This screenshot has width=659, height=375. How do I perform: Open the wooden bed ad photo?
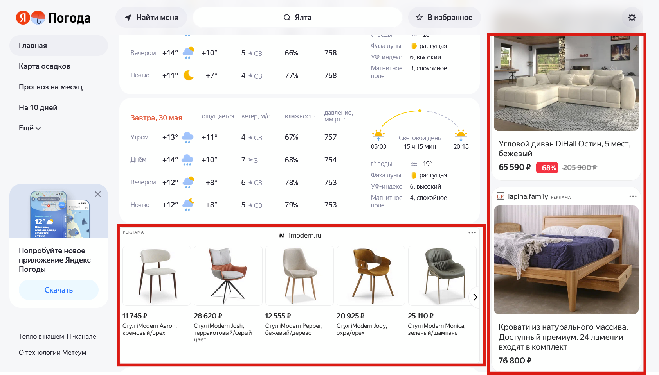pos(566,260)
